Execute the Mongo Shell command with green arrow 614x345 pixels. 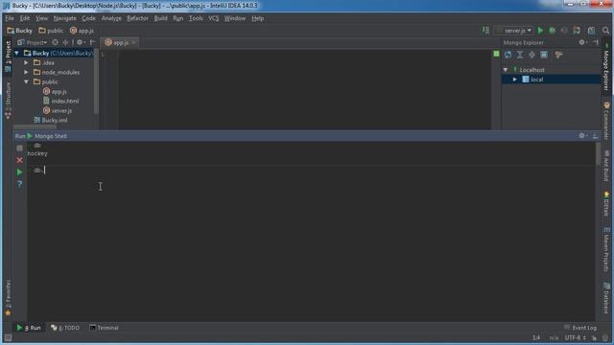19,172
